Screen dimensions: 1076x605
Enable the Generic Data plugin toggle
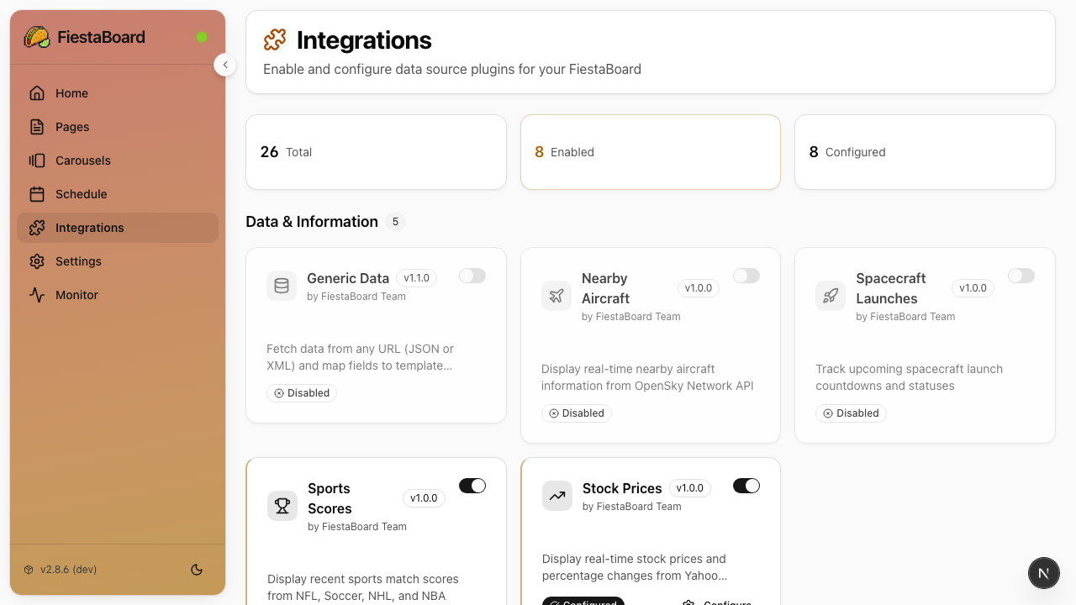click(x=472, y=276)
